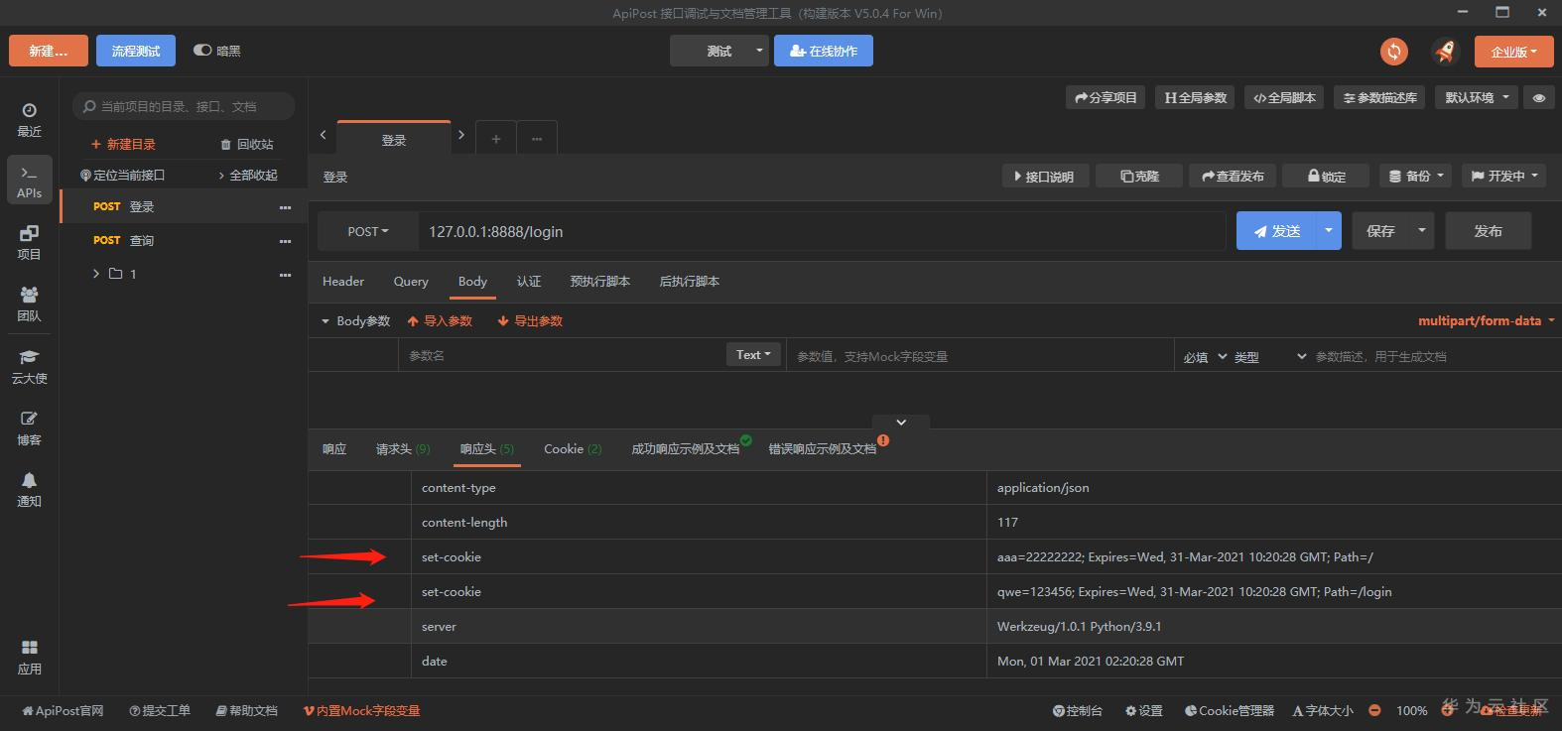Click the collapse chevron above response panel

[x=901, y=422]
